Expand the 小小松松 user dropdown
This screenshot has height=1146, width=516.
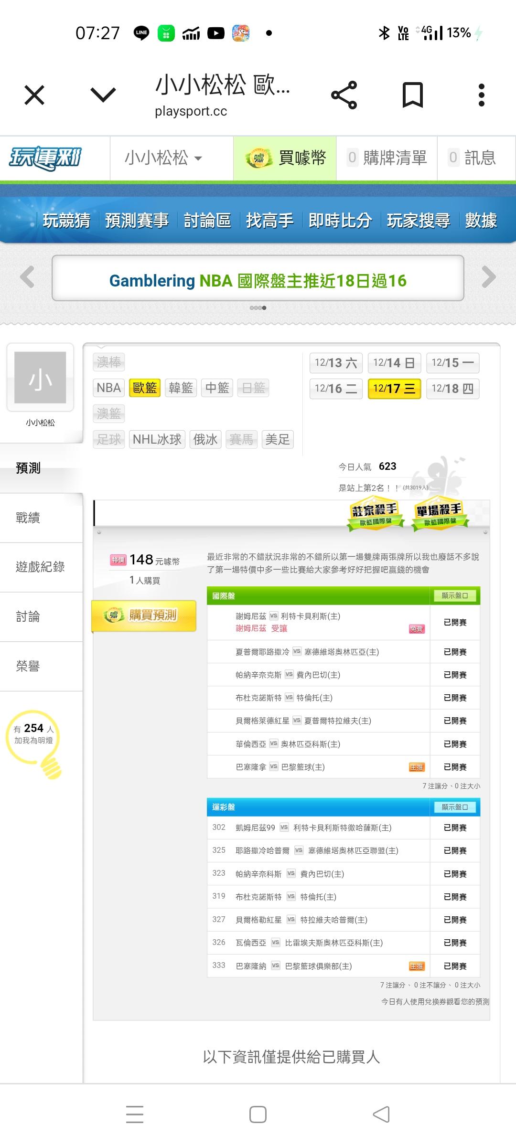163,158
